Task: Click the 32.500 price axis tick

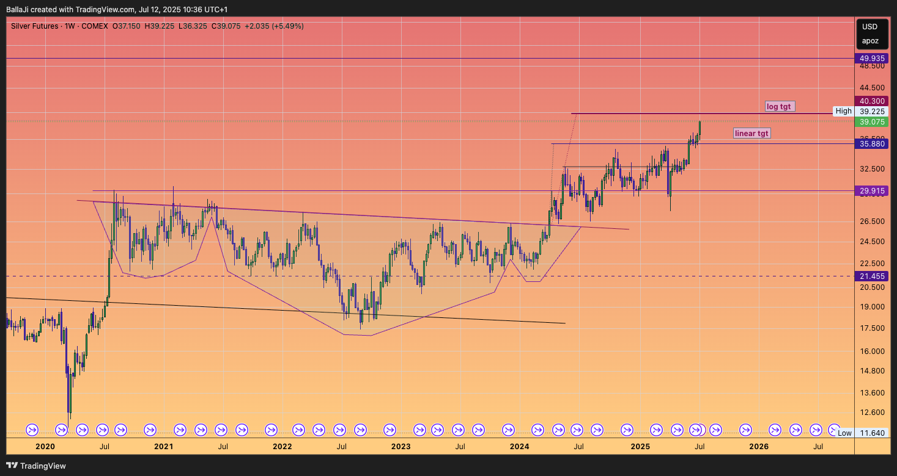Action: pos(873,168)
